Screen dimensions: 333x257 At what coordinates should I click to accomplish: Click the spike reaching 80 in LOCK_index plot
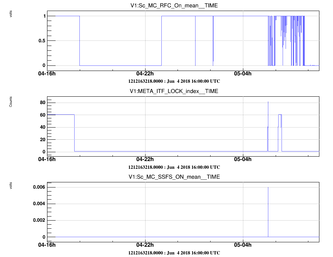[268, 102]
